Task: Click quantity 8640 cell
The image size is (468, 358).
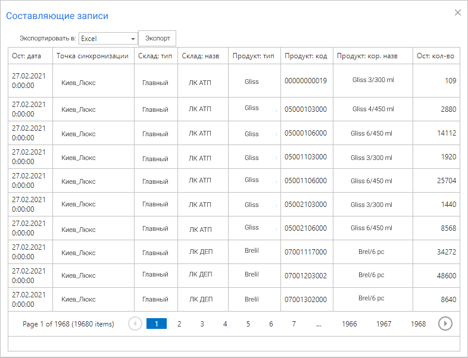Action: coord(436,300)
